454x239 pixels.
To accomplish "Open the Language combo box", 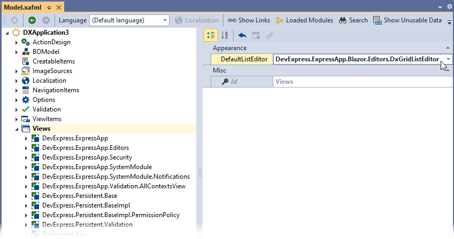I will click(129, 20).
